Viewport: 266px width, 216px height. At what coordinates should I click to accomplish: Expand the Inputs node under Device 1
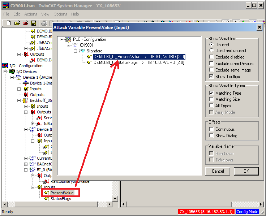(x=19, y=89)
